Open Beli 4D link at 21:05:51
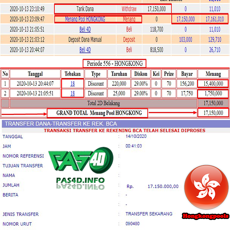Image resolution: width=230 pixels, height=230 pixels. pyautogui.click(x=85, y=30)
